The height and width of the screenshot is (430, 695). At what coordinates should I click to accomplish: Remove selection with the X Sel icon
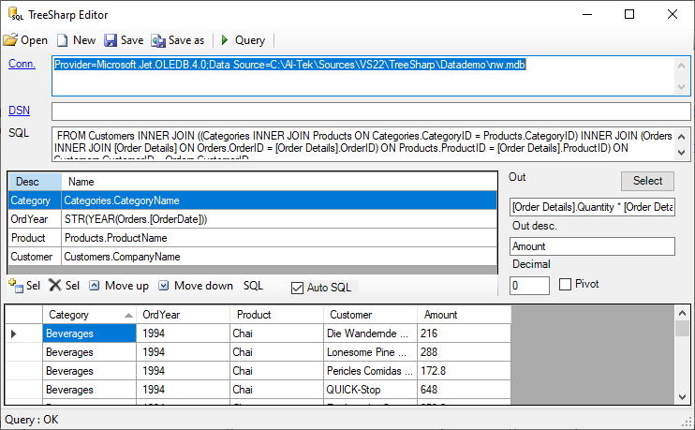coord(55,285)
